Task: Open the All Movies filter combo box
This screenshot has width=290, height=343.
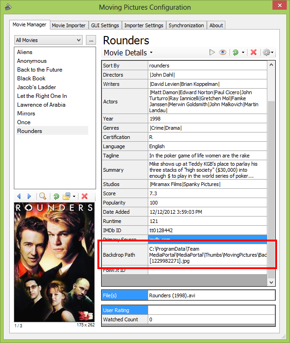Action: [x=48, y=40]
